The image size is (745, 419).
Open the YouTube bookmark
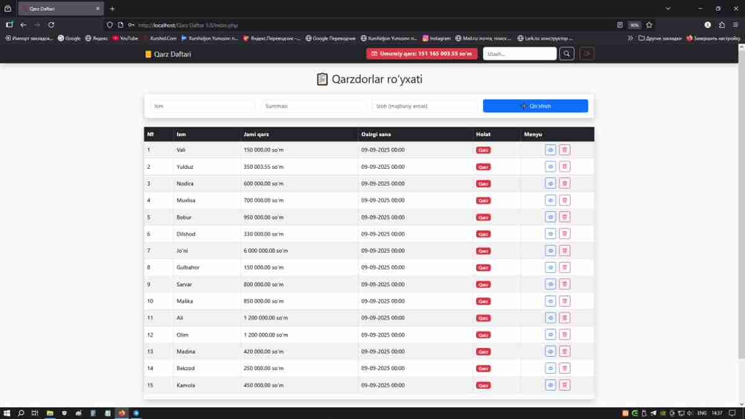(125, 38)
